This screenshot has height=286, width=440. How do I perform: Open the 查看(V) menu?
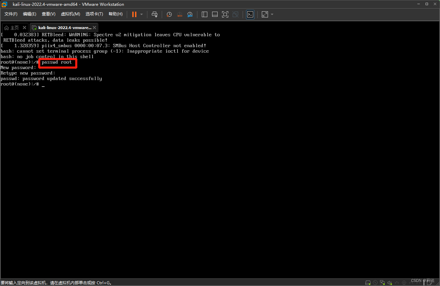pyautogui.click(x=48, y=14)
